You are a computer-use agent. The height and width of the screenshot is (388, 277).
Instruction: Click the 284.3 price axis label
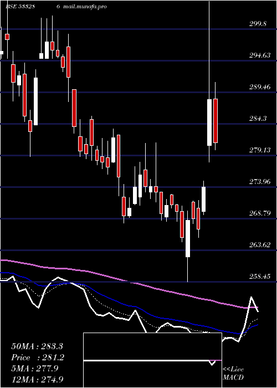click(x=258, y=119)
